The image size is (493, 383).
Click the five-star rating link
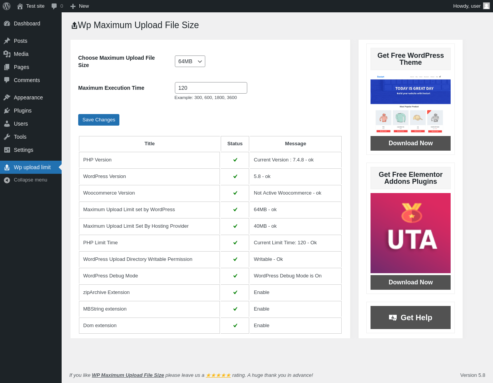218,375
